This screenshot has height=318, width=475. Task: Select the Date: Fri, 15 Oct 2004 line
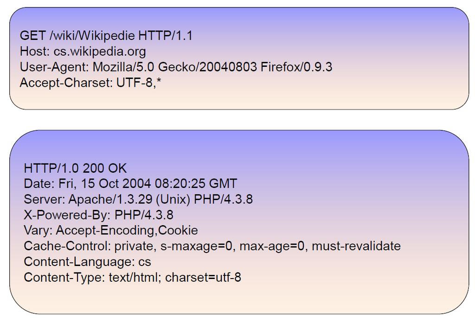pyautogui.click(x=130, y=184)
